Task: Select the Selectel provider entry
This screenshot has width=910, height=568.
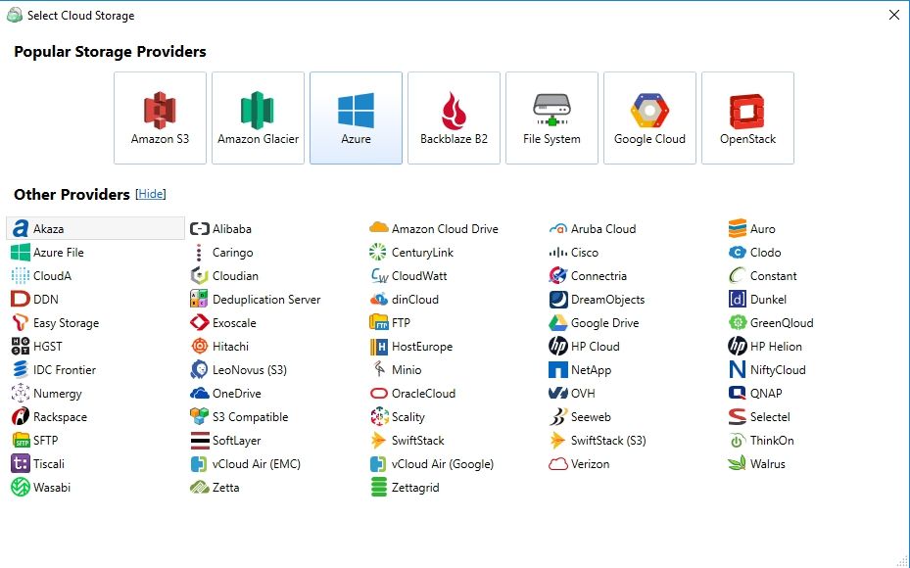Action: pyautogui.click(x=759, y=416)
